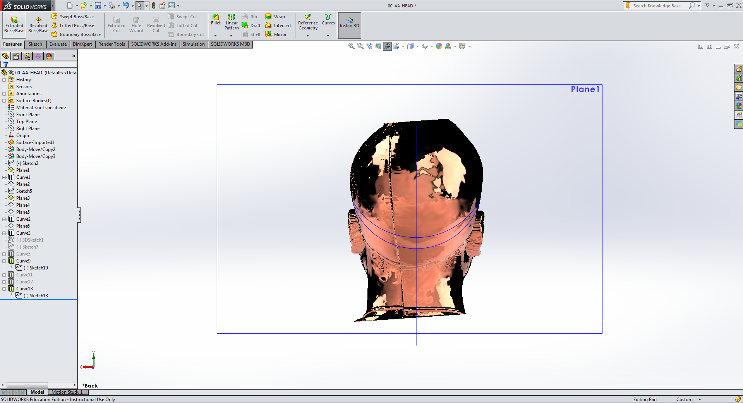Viewport: 743px width, 403px height.
Task: Apply the Fillet tool
Action: (216, 20)
